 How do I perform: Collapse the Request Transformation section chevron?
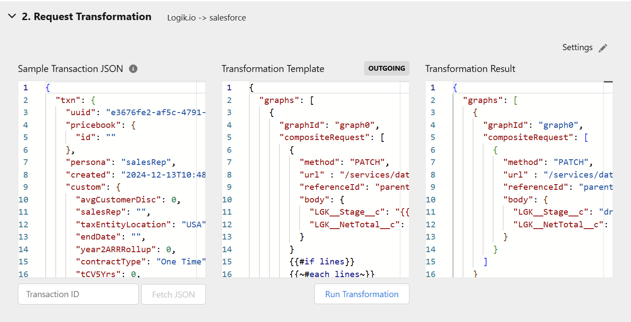point(12,17)
